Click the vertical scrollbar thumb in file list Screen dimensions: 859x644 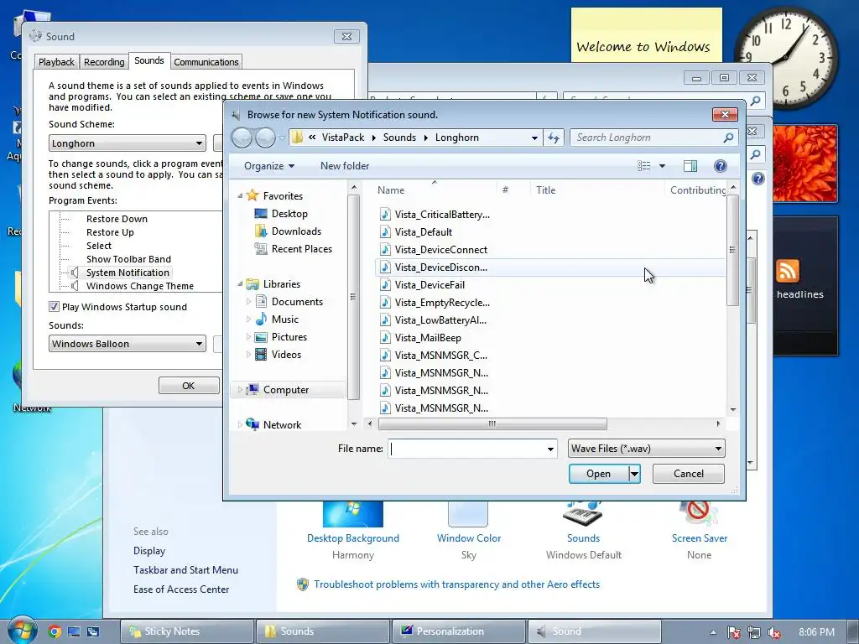point(732,250)
